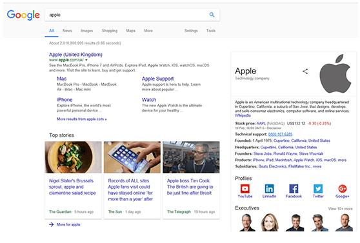The image size is (360, 243).
Task: Open Apple's Twitter profile icon
Action: [x=318, y=189]
